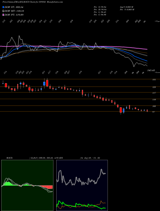Screen dimensions: 160x211
Task: Click the 'Pre C: 96.90' value
Action: pos(100,15)
